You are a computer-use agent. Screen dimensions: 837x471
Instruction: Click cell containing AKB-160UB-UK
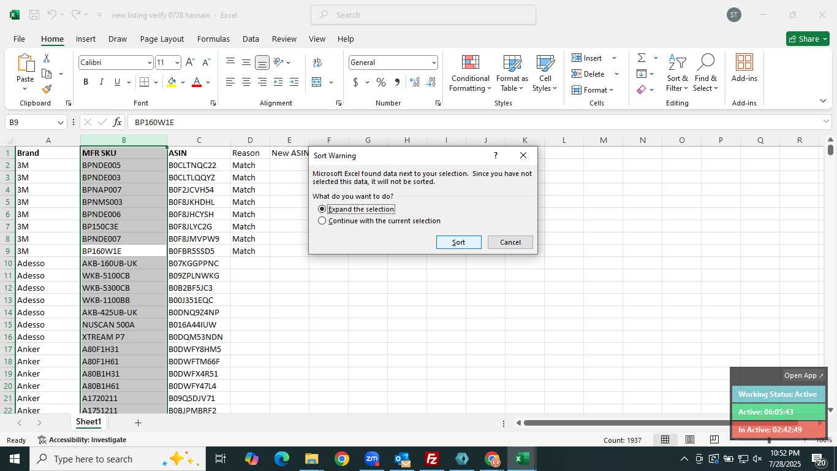click(124, 263)
